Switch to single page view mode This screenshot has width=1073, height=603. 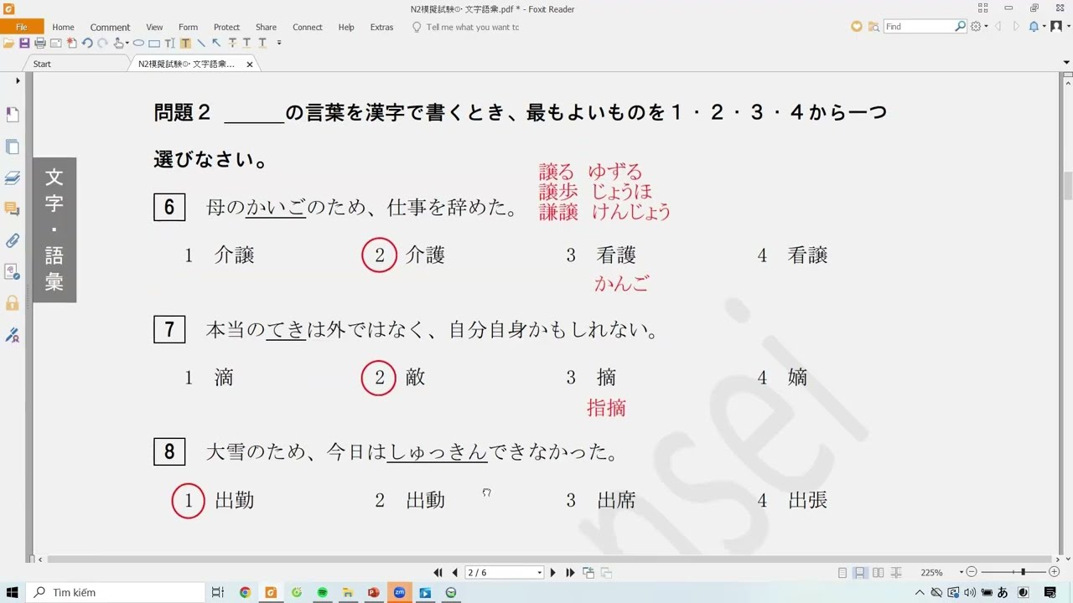point(842,573)
